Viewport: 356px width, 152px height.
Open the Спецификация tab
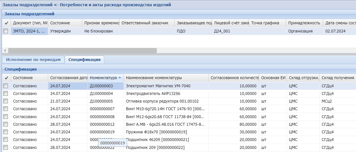point(84,60)
